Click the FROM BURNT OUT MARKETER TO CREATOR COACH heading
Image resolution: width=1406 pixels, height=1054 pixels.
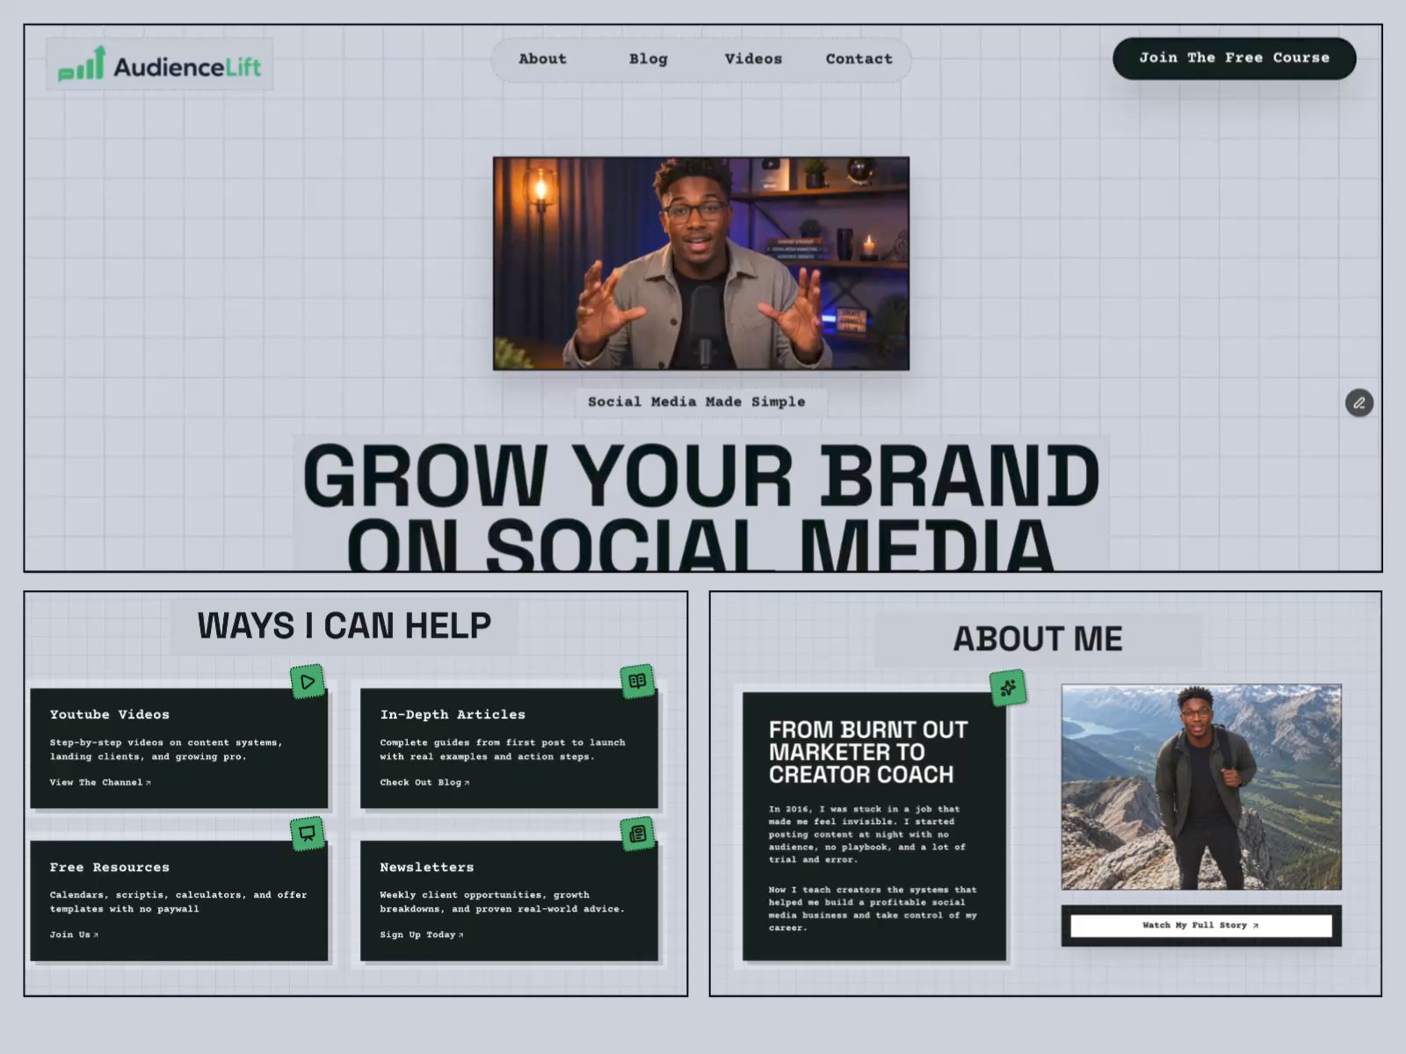(x=868, y=753)
